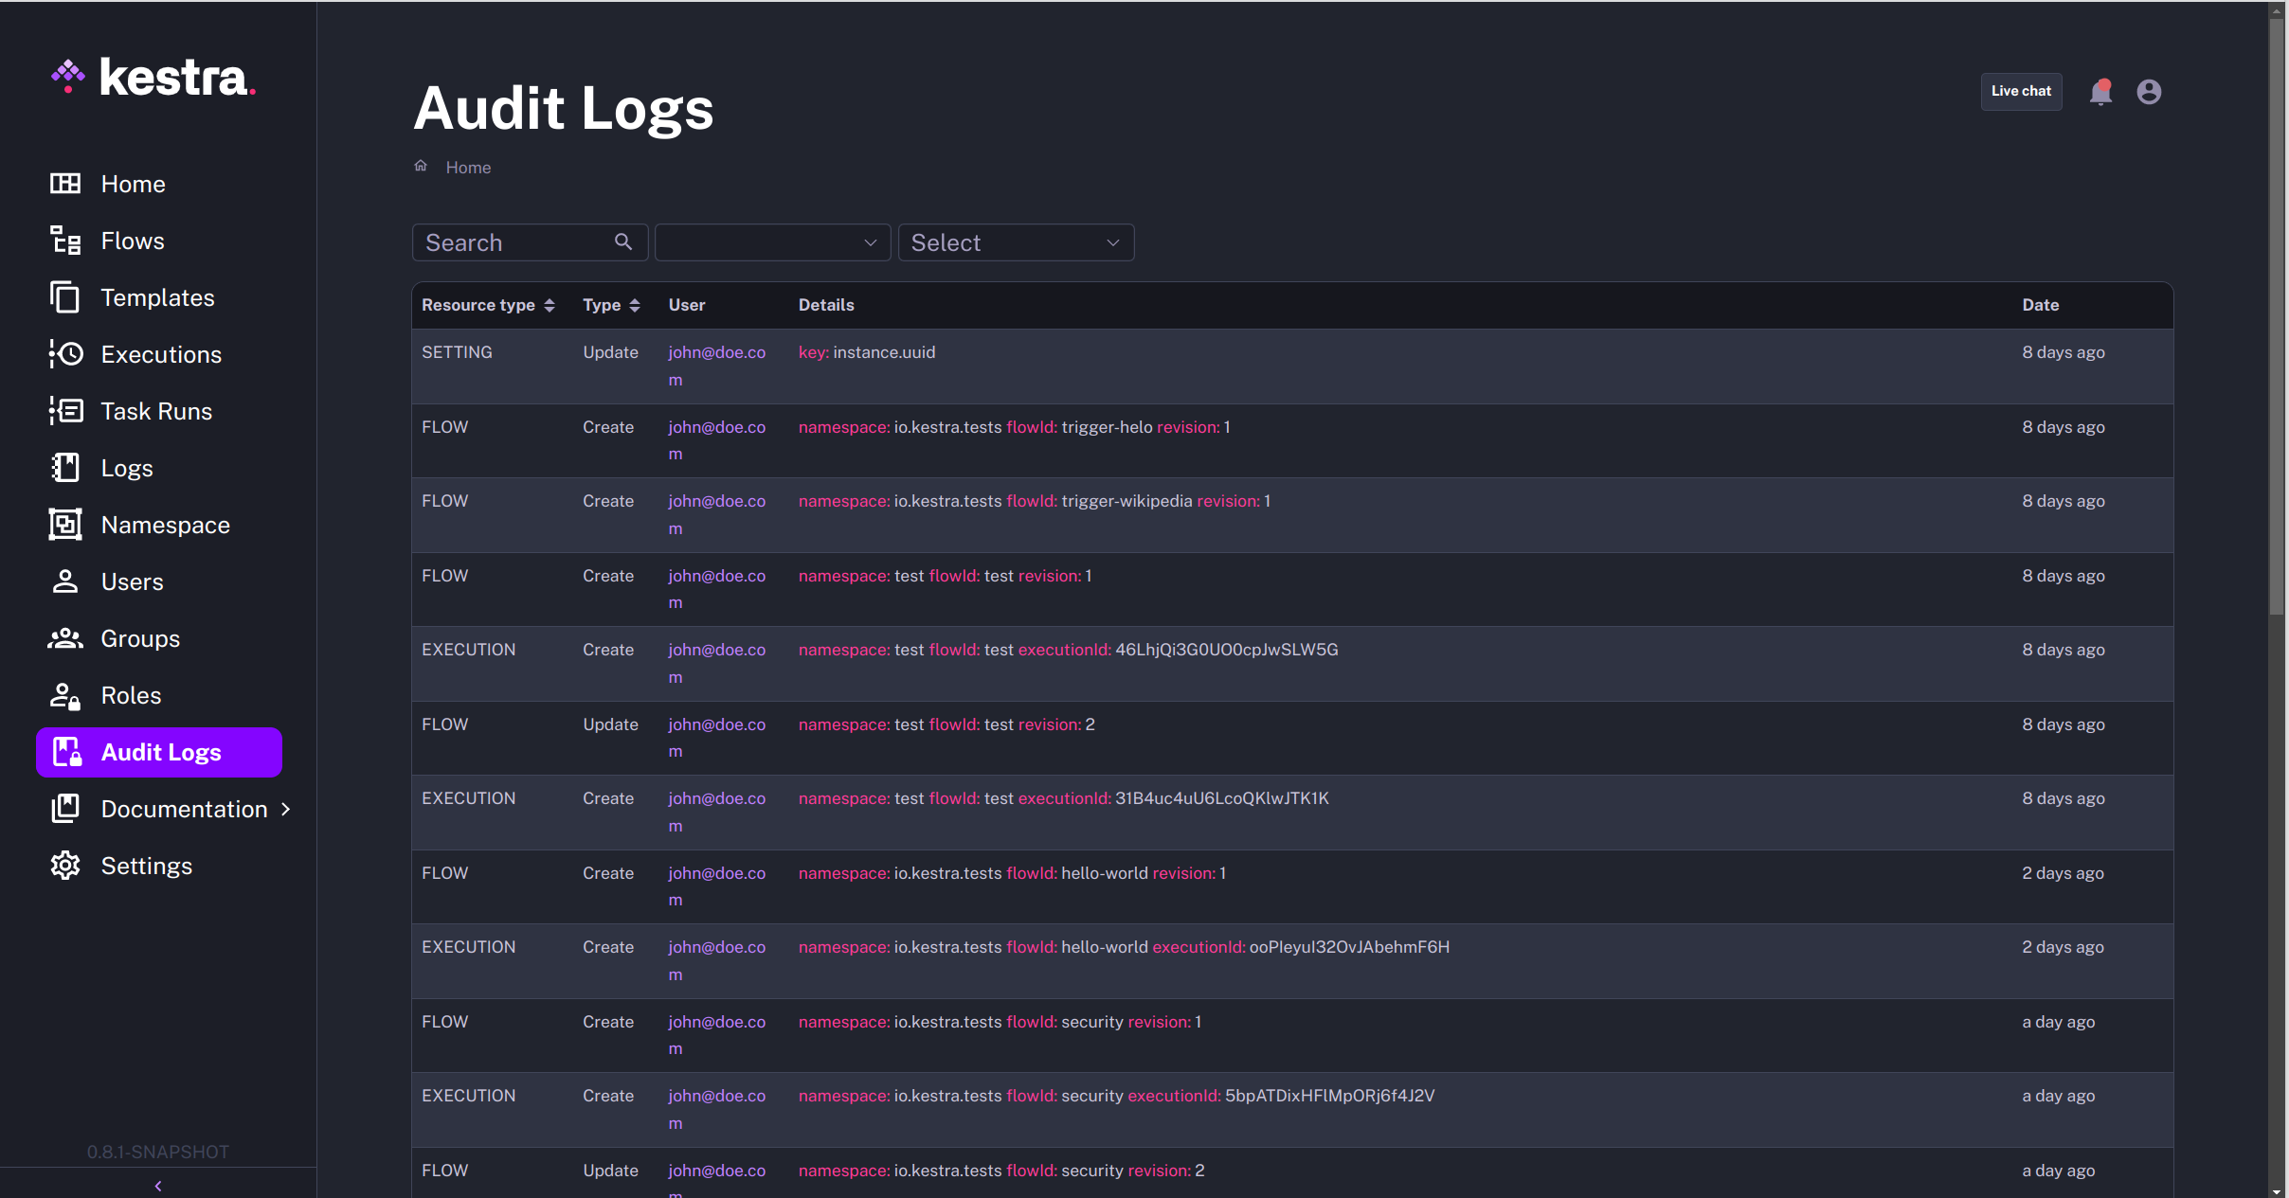Click the Settings gear icon
2289x1198 pixels.
tap(65, 866)
